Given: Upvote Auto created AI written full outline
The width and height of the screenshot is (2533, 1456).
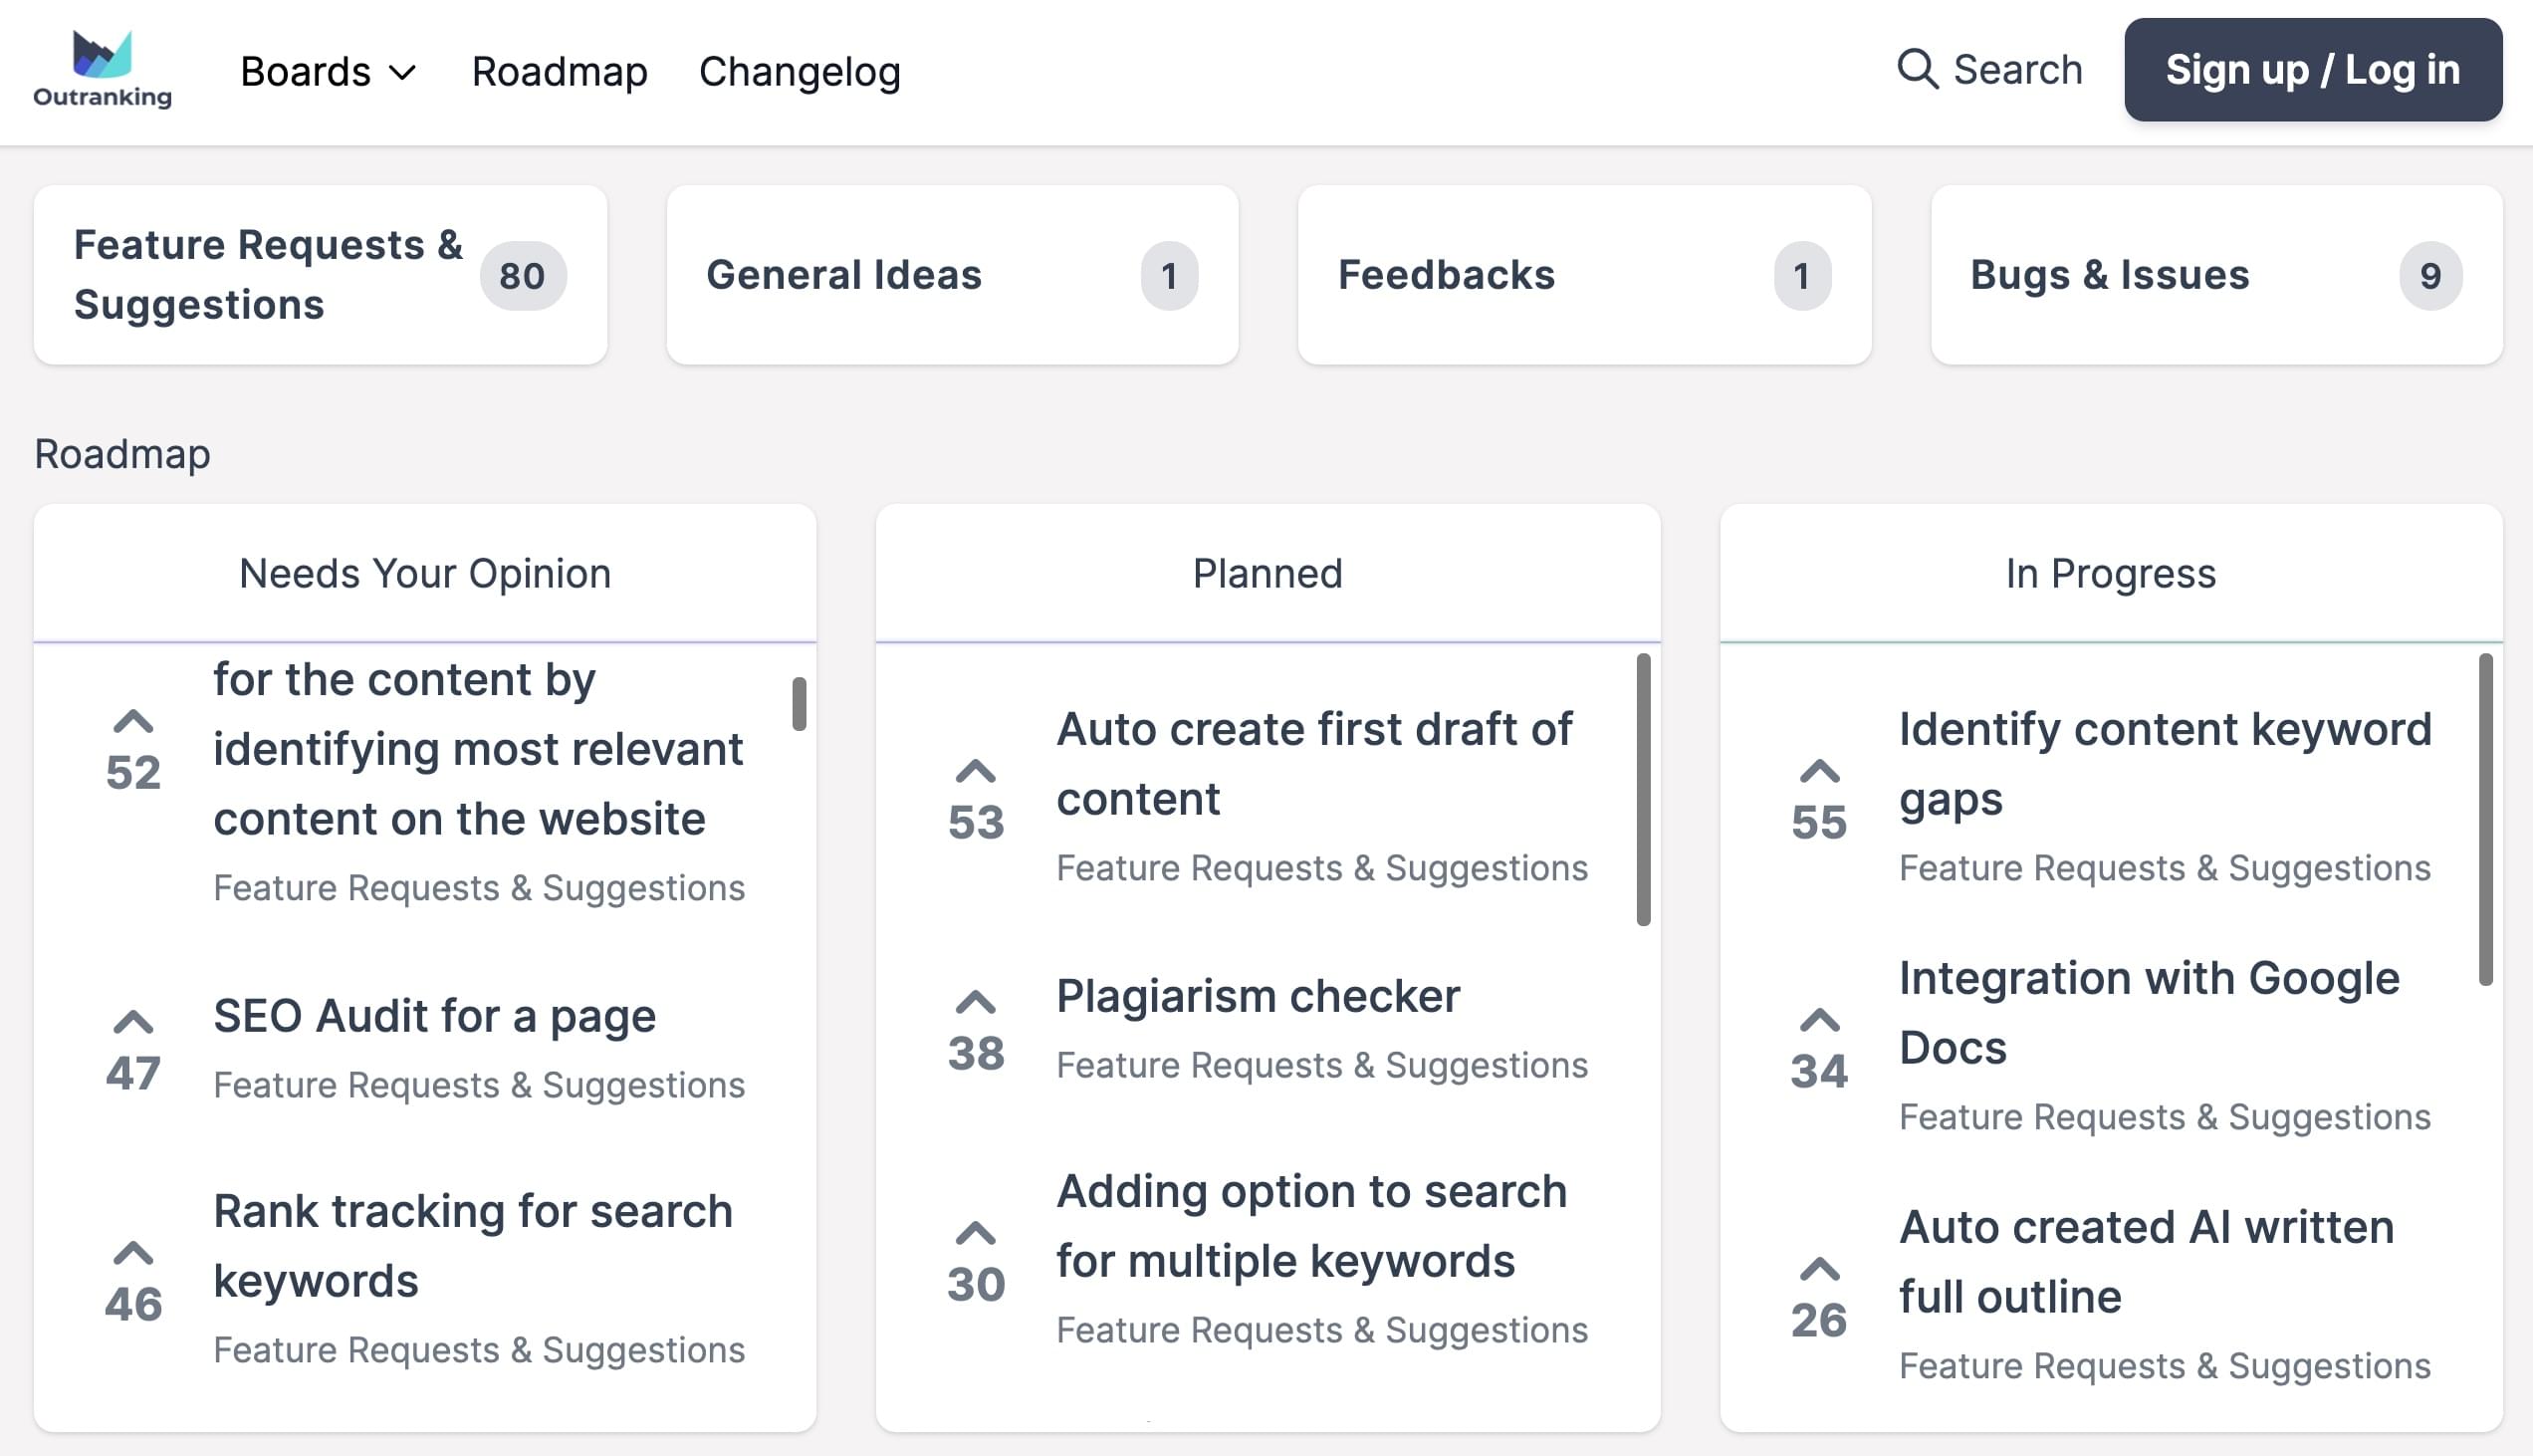Looking at the screenshot, I should (x=1818, y=1270).
